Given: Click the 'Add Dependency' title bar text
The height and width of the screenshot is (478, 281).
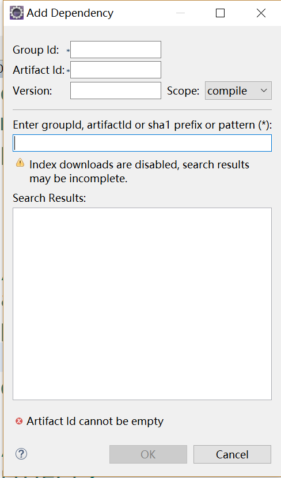Looking at the screenshot, I should coord(70,13).
